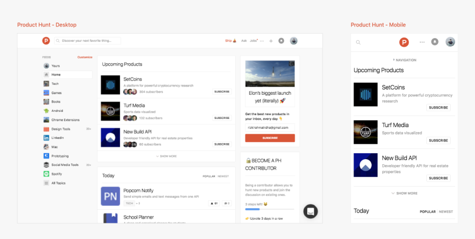475x239 pixels.
Task: Click the notification bell in desktop header
Action: [x=281, y=41]
